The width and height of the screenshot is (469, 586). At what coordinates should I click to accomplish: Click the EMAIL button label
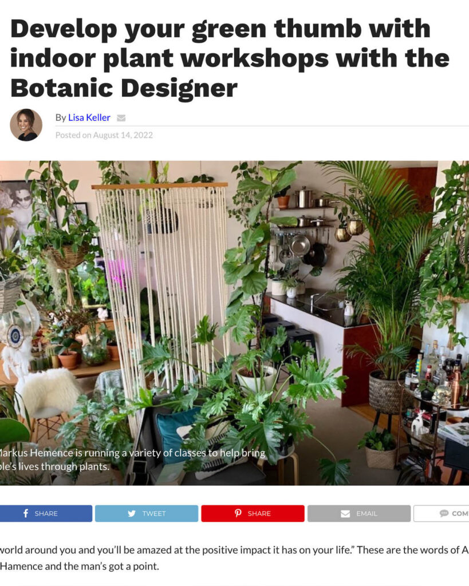(x=366, y=513)
